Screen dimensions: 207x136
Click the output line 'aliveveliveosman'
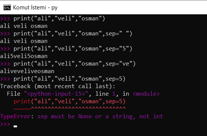point(27,71)
